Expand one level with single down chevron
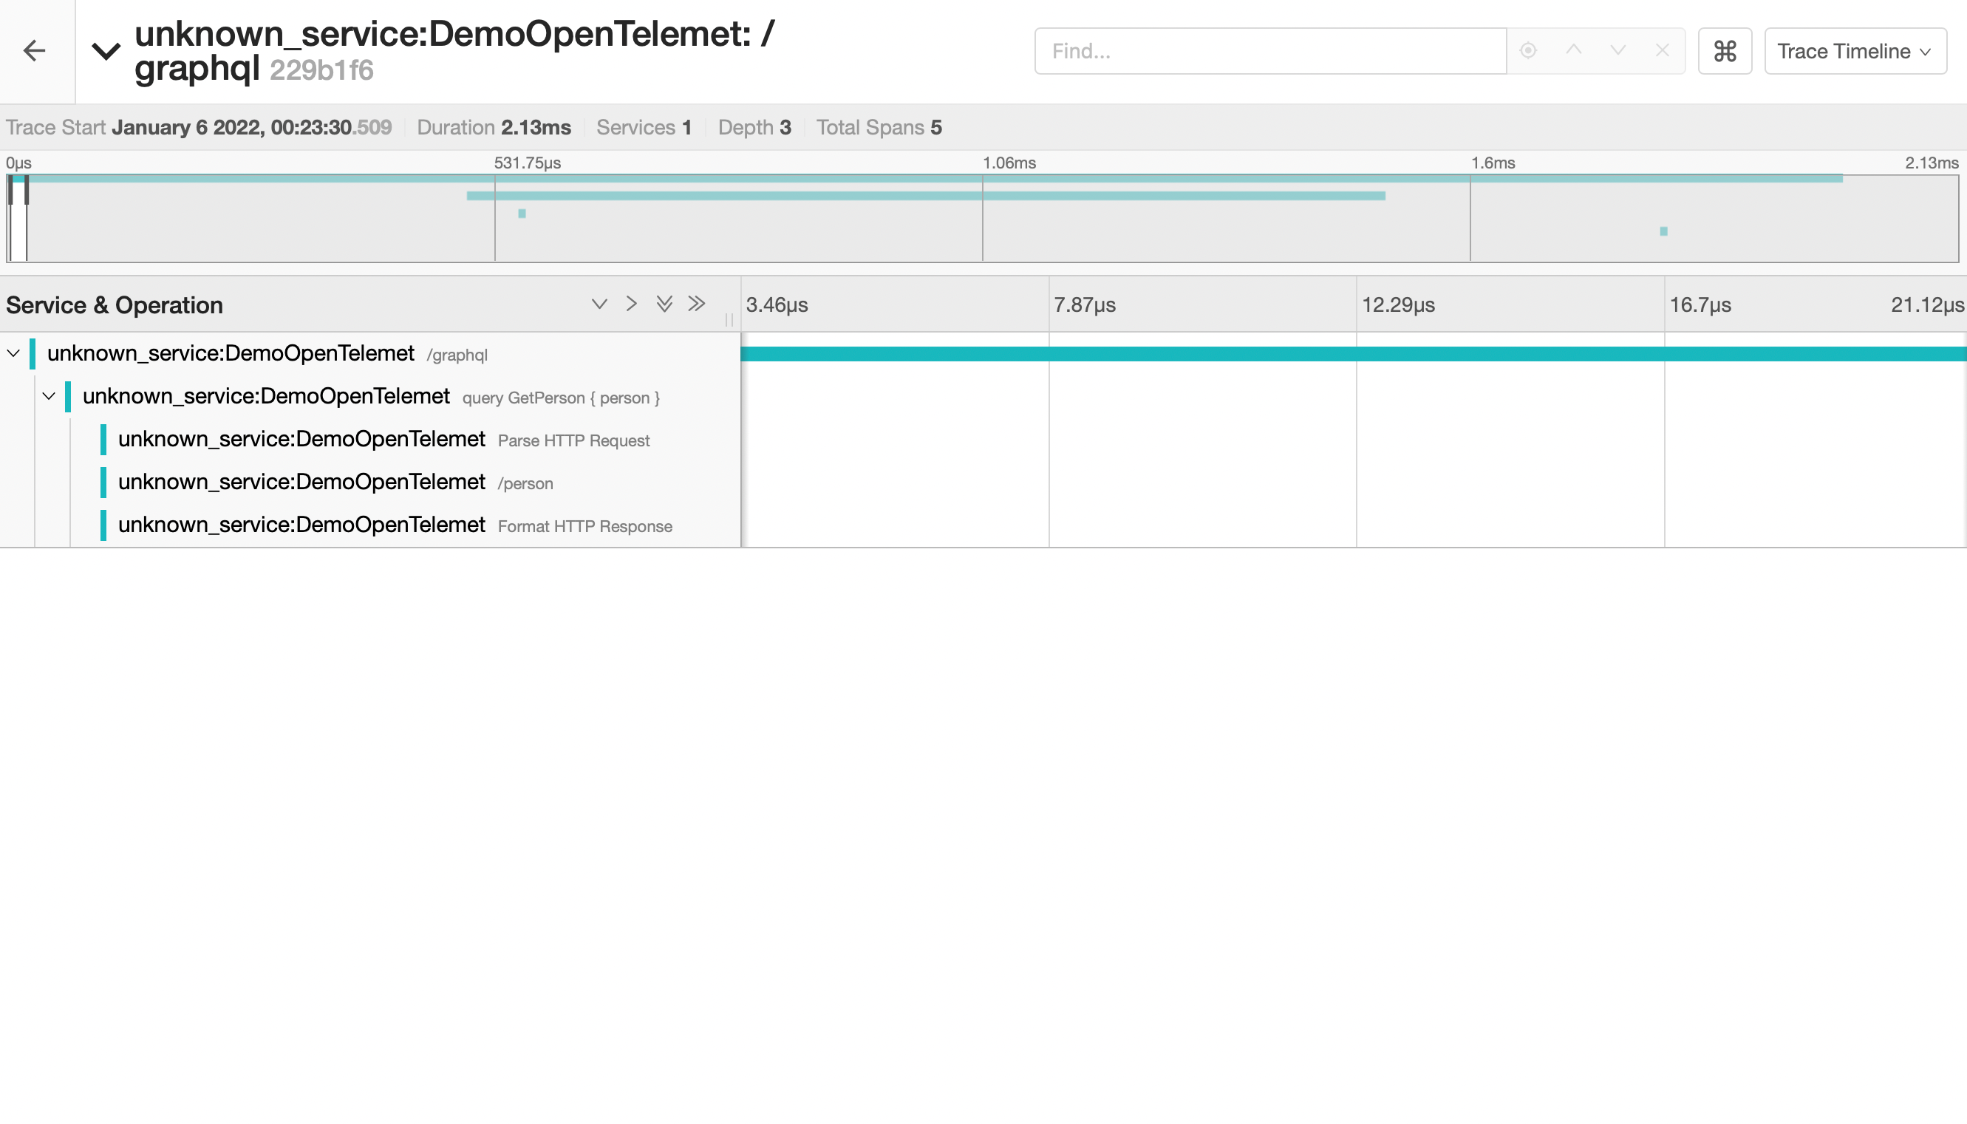 [599, 304]
